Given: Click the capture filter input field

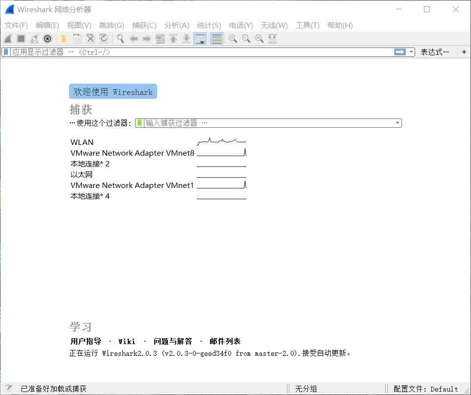Looking at the screenshot, I should tap(269, 123).
